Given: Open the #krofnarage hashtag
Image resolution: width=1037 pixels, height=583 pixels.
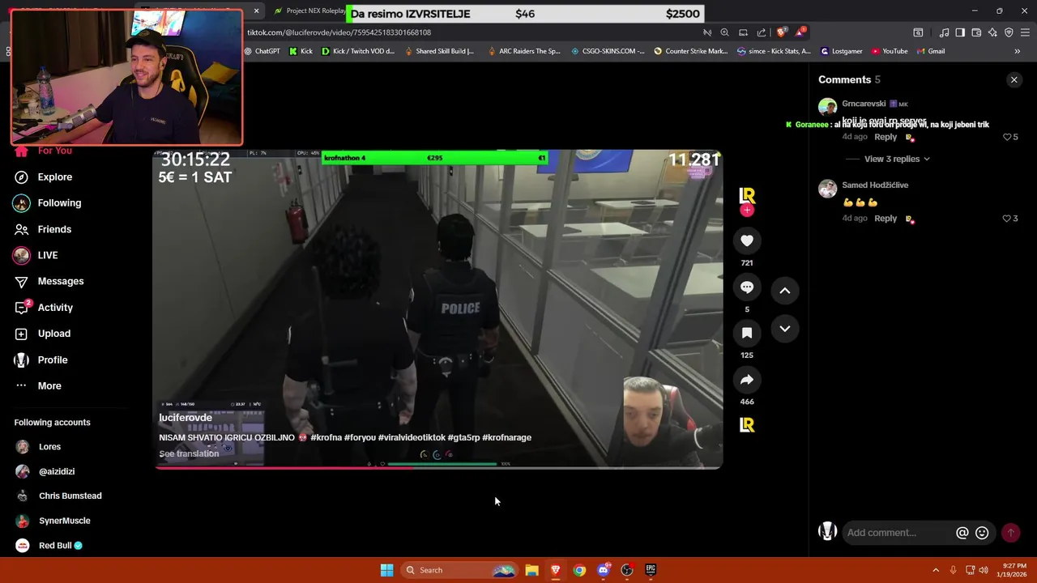Looking at the screenshot, I should click(506, 437).
